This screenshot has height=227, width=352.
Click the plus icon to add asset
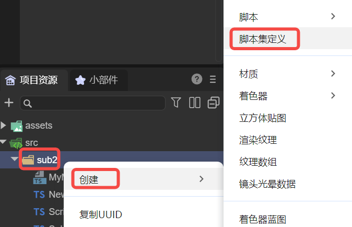pyautogui.click(x=9, y=103)
